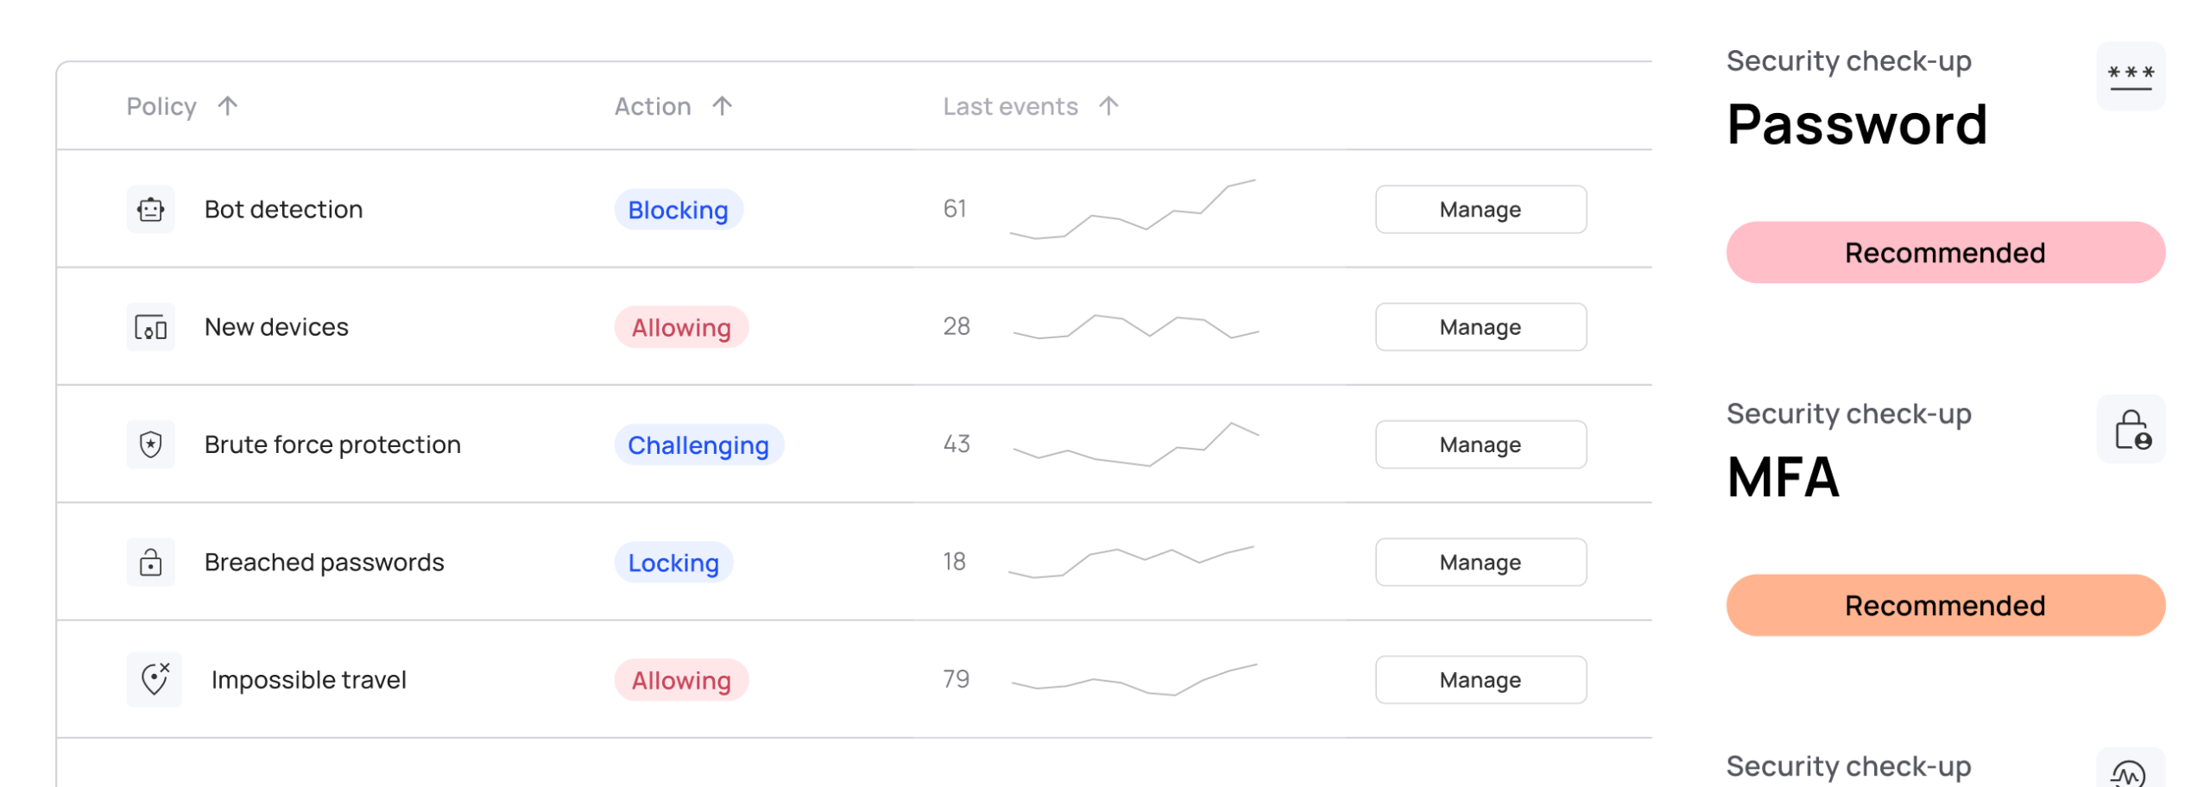Viewport: 2210px width, 787px height.
Task: Manage the New devices policy
Action: 1480,327
